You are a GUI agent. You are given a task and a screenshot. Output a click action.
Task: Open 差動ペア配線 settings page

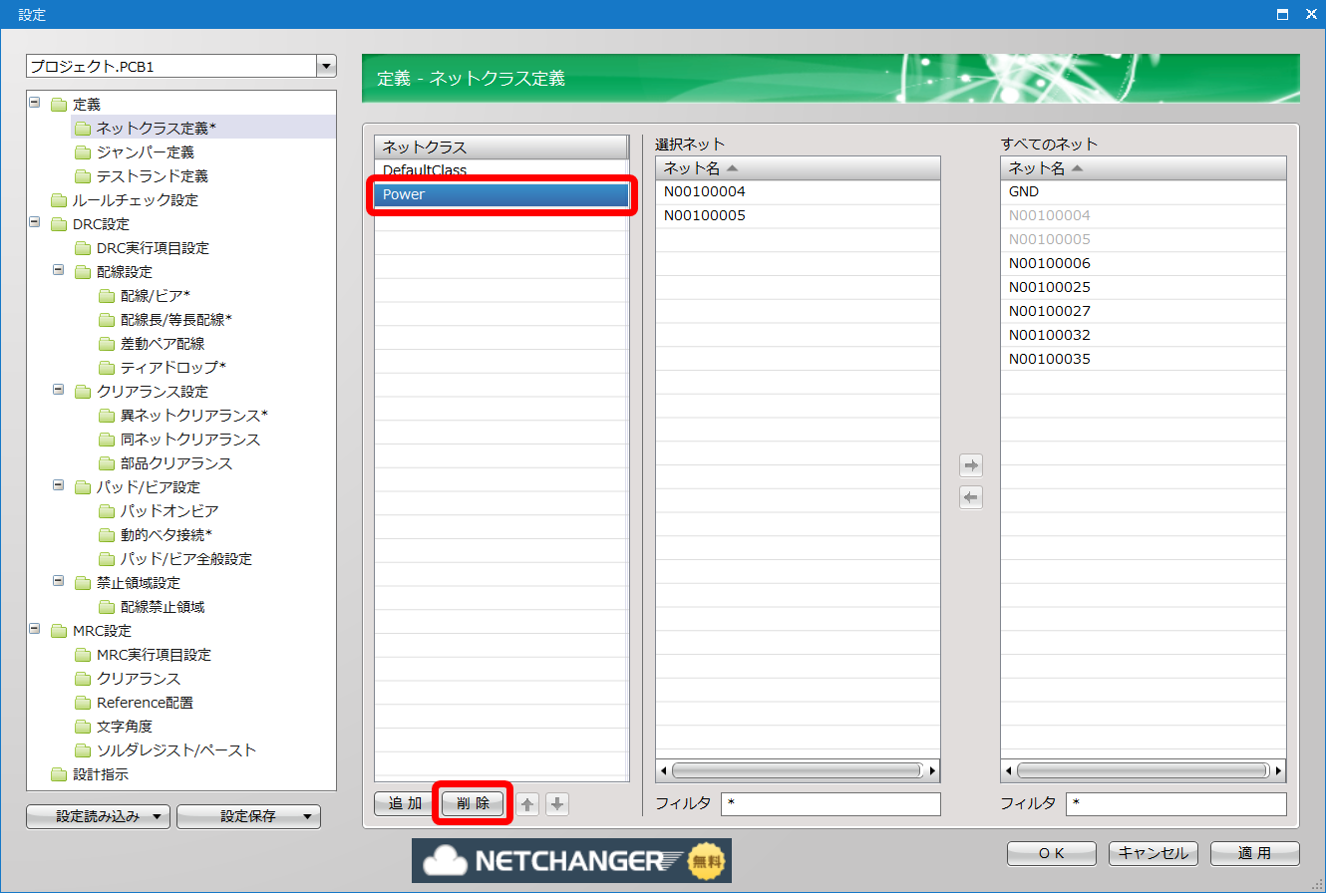coord(163,344)
